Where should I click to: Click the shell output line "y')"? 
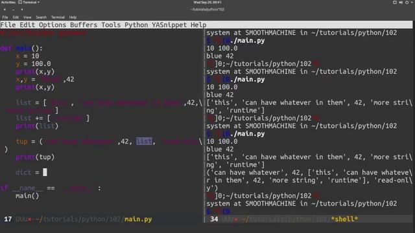[212, 188]
